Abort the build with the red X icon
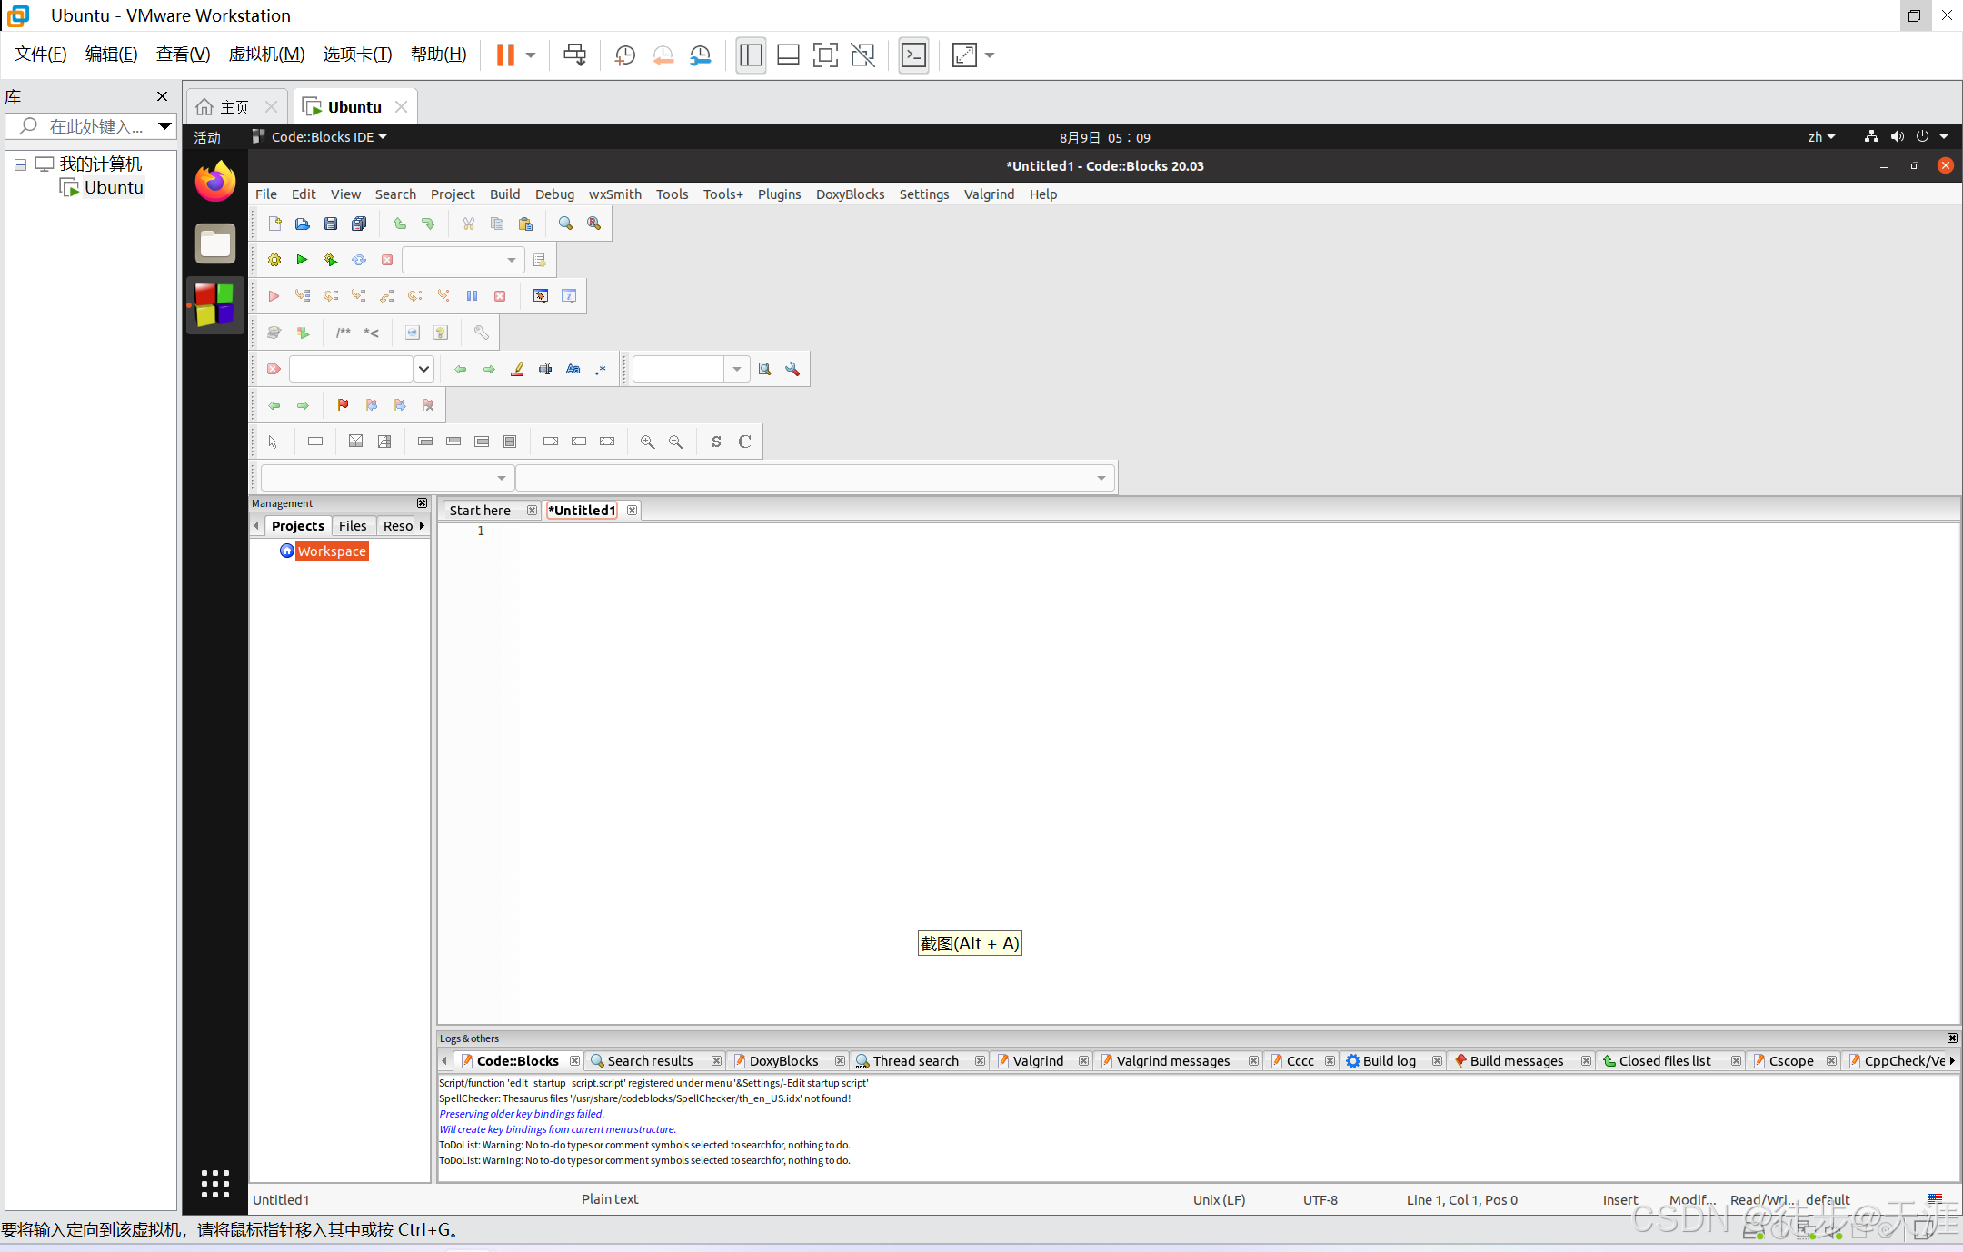Image resolution: width=1963 pixels, height=1252 pixels. [387, 260]
